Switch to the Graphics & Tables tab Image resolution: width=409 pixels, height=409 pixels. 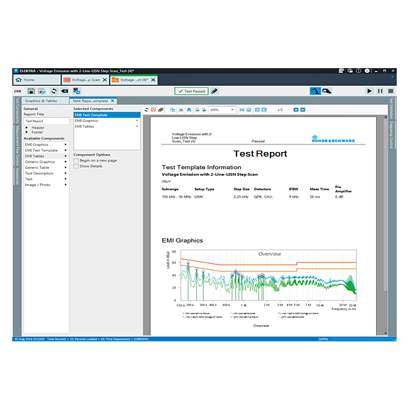click(x=41, y=101)
